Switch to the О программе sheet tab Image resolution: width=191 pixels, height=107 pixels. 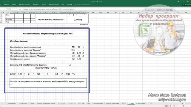coord(141,103)
